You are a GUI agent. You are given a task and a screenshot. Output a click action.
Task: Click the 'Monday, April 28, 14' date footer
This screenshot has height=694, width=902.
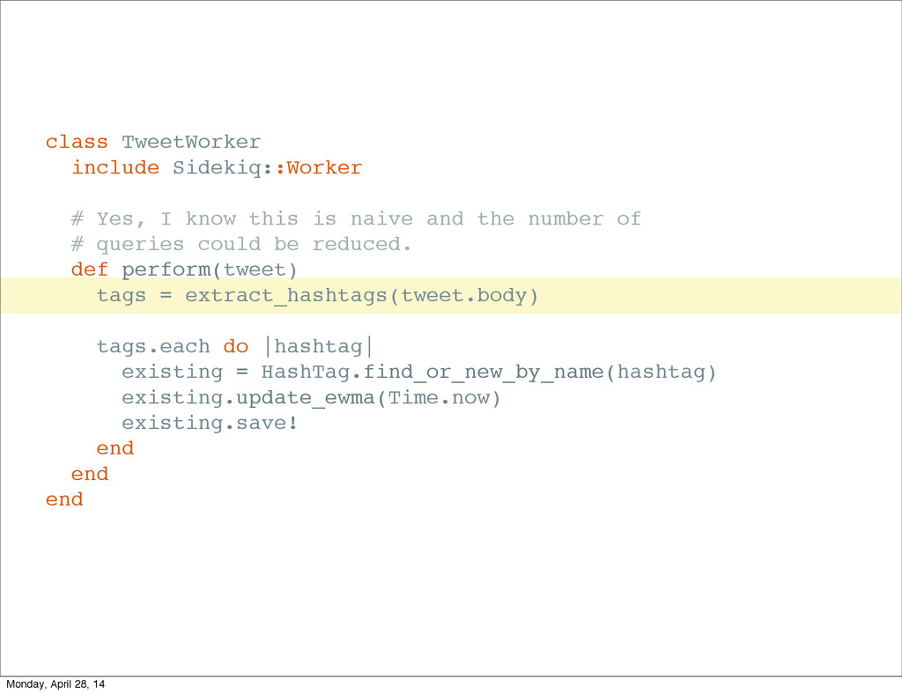point(55,684)
